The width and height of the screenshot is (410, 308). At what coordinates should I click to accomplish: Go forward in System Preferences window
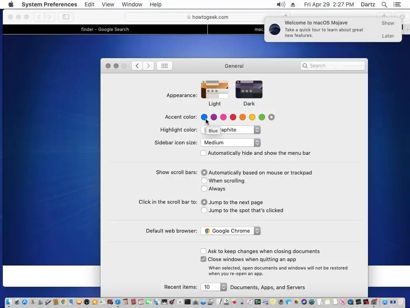click(x=148, y=66)
